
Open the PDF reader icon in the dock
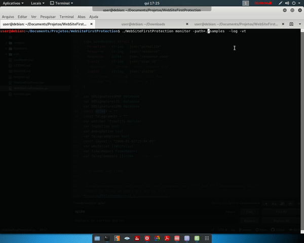coord(167,237)
